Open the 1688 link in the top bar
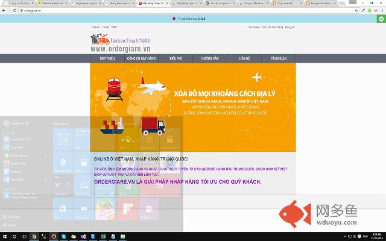The width and height of the screenshot is (386, 241). click(x=114, y=27)
